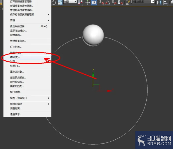Select the white sphere in viewport
This screenshot has height=149, width=173.
[93, 35]
